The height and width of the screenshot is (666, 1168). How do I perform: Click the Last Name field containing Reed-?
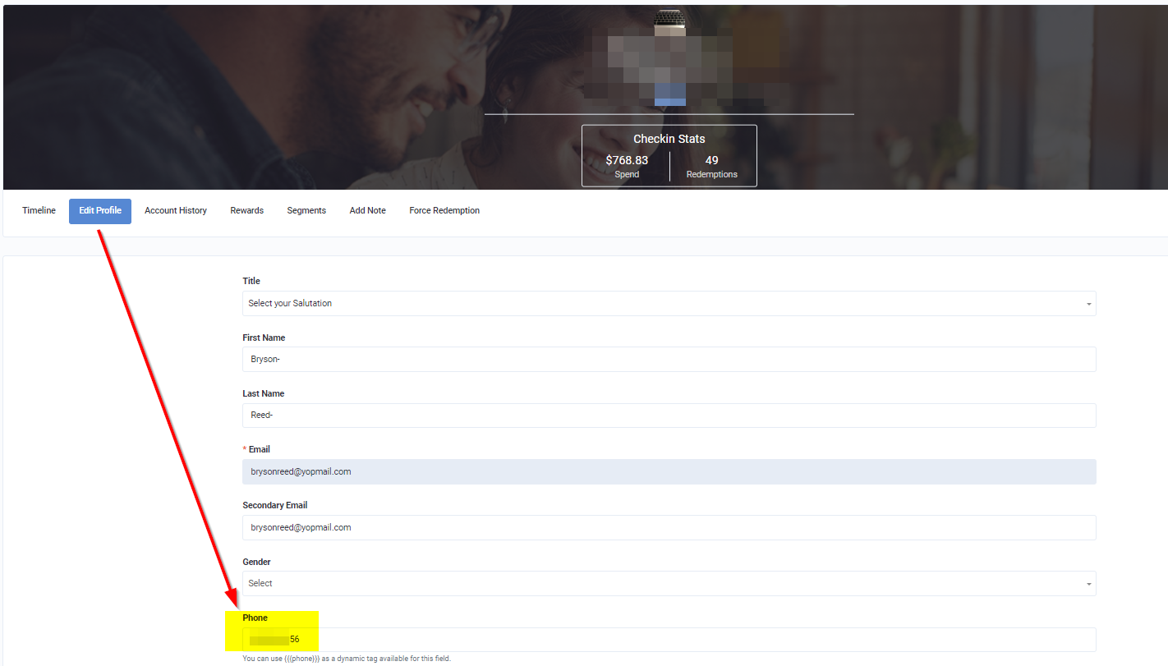pos(669,415)
